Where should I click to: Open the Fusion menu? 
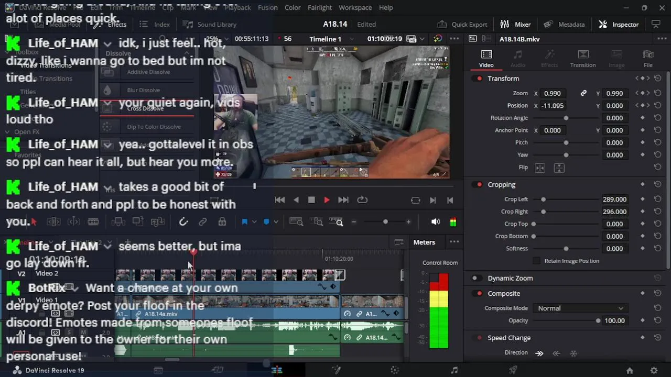pyautogui.click(x=268, y=7)
